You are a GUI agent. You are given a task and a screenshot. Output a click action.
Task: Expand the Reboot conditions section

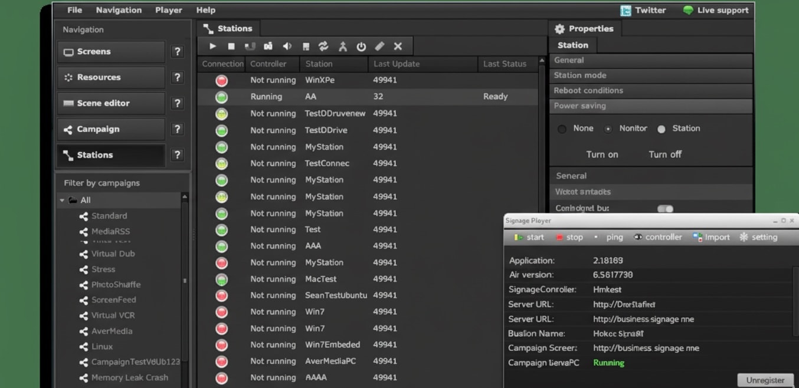coord(651,91)
